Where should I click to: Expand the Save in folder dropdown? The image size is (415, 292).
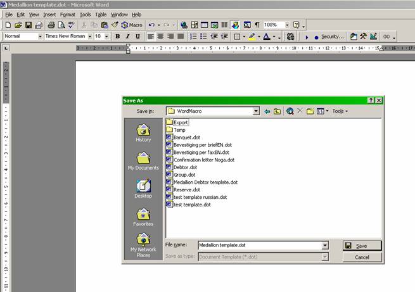pos(256,111)
